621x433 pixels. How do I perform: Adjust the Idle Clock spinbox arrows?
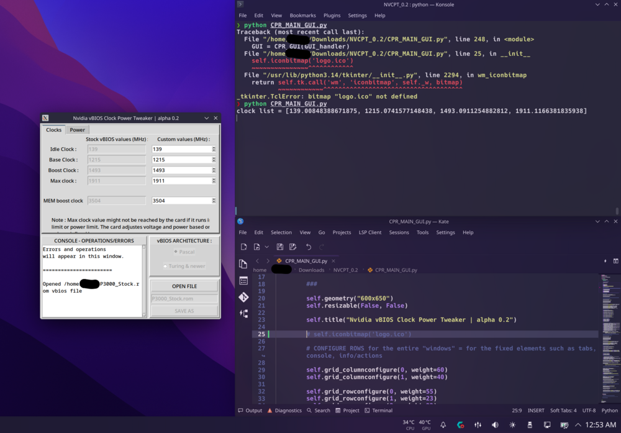214,149
